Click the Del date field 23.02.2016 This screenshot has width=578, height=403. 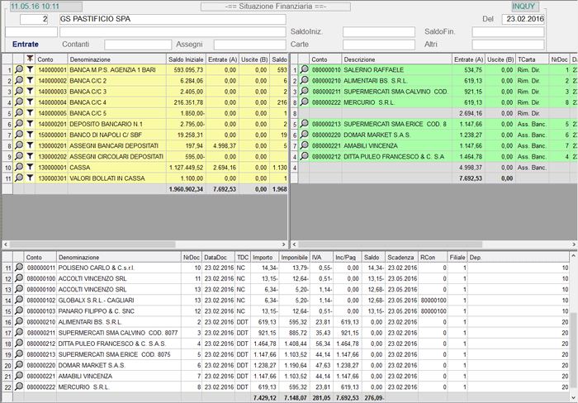(x=523, y=19)
